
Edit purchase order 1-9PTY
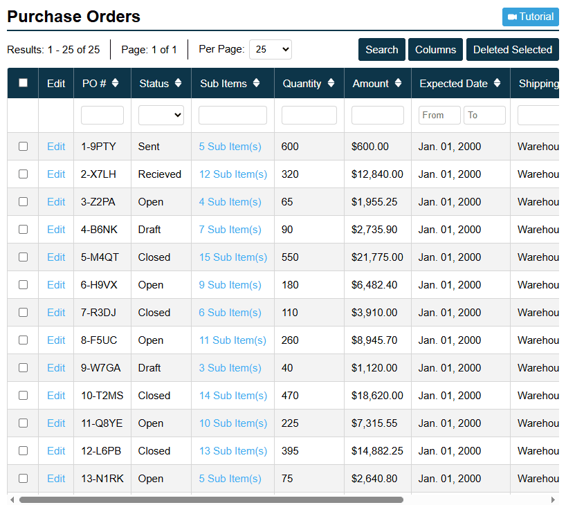tap(56, 147)
